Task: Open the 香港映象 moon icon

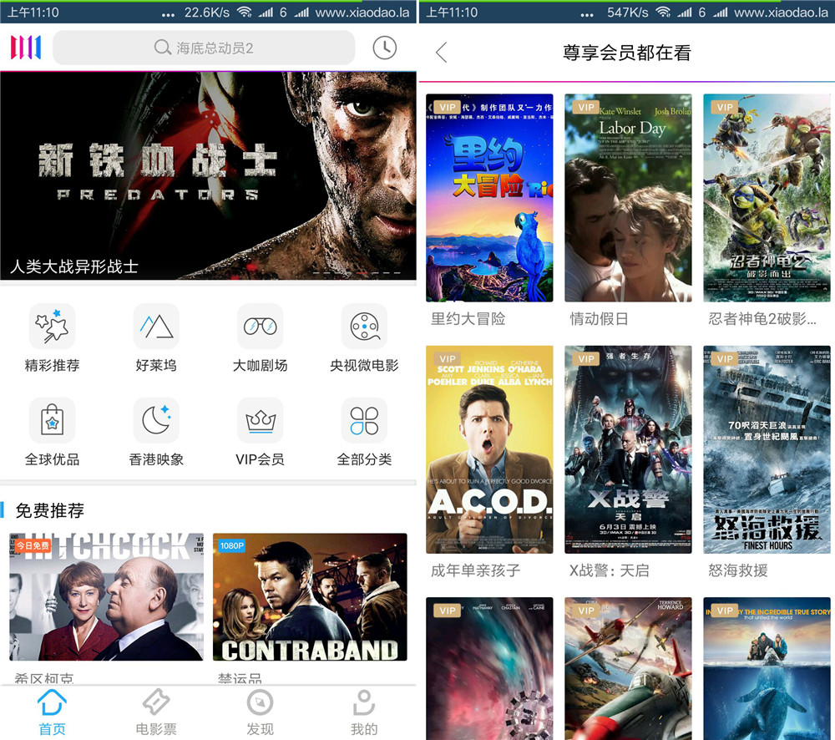Action: click(156, 420)
